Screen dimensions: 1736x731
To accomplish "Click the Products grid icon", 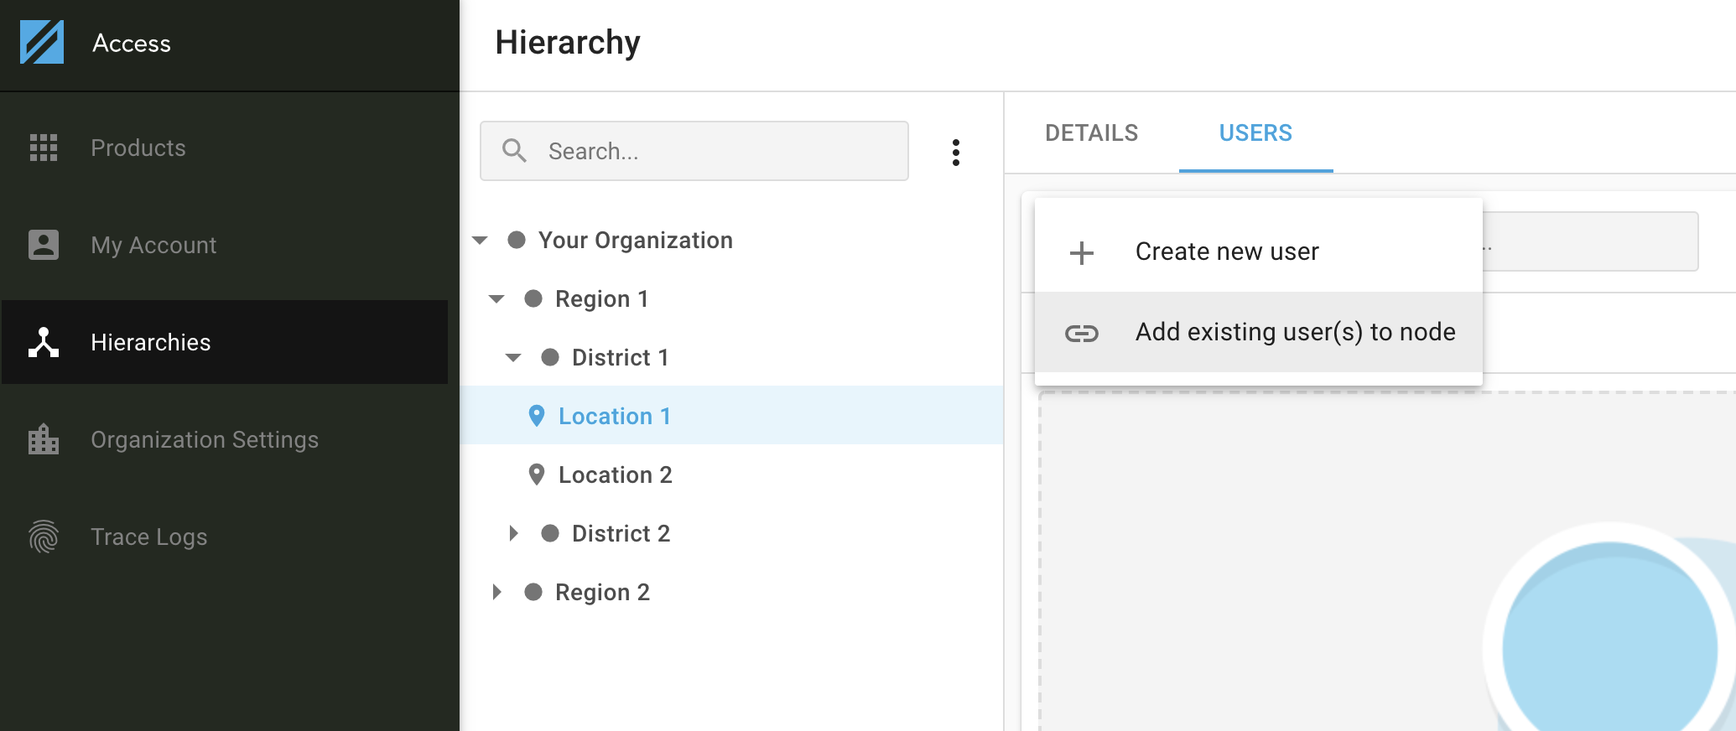I will coord(44,148).
